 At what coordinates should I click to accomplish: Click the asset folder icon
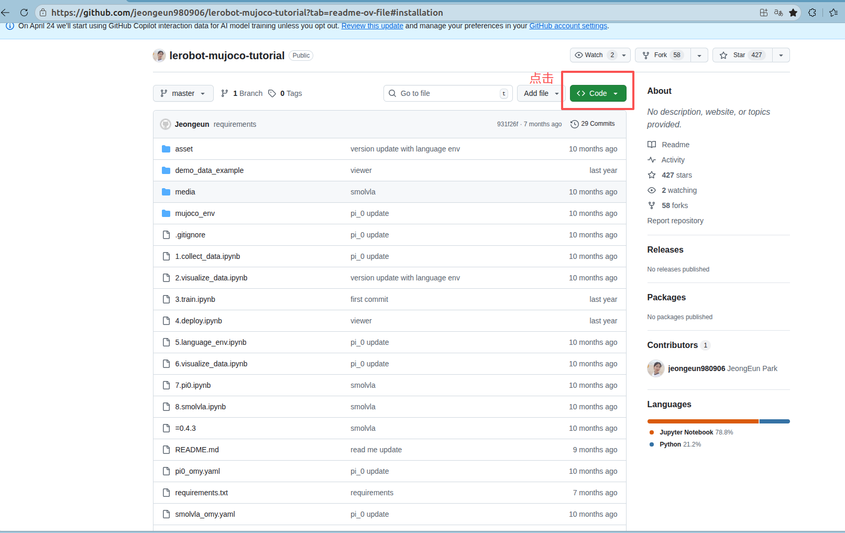166,149
